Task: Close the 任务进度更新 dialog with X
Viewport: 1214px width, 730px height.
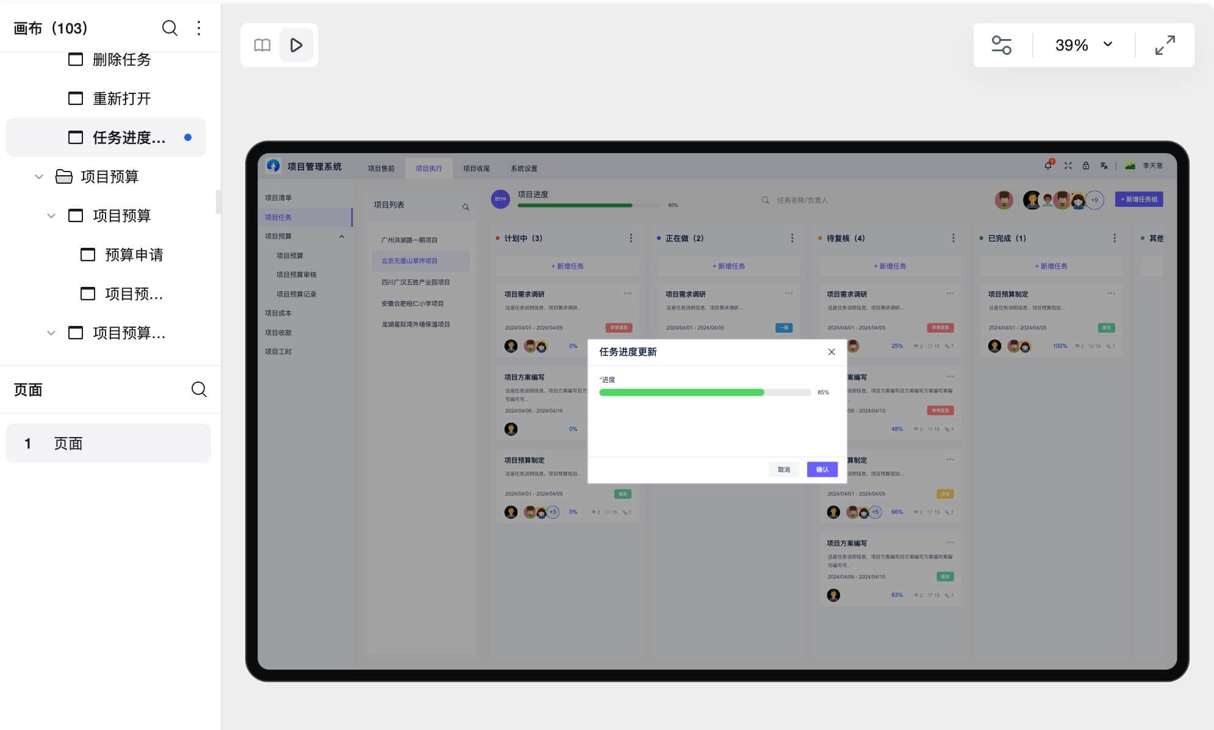Action: point(831,352)
